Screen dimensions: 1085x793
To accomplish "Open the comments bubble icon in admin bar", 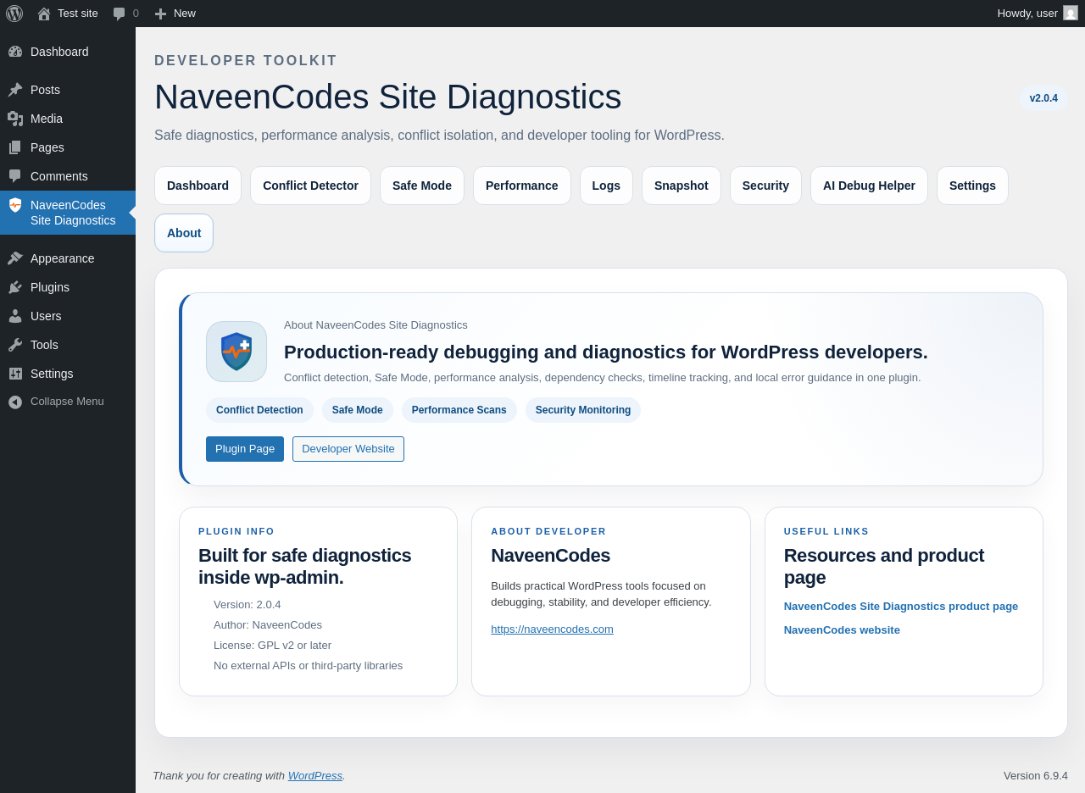I will (119, 14).
